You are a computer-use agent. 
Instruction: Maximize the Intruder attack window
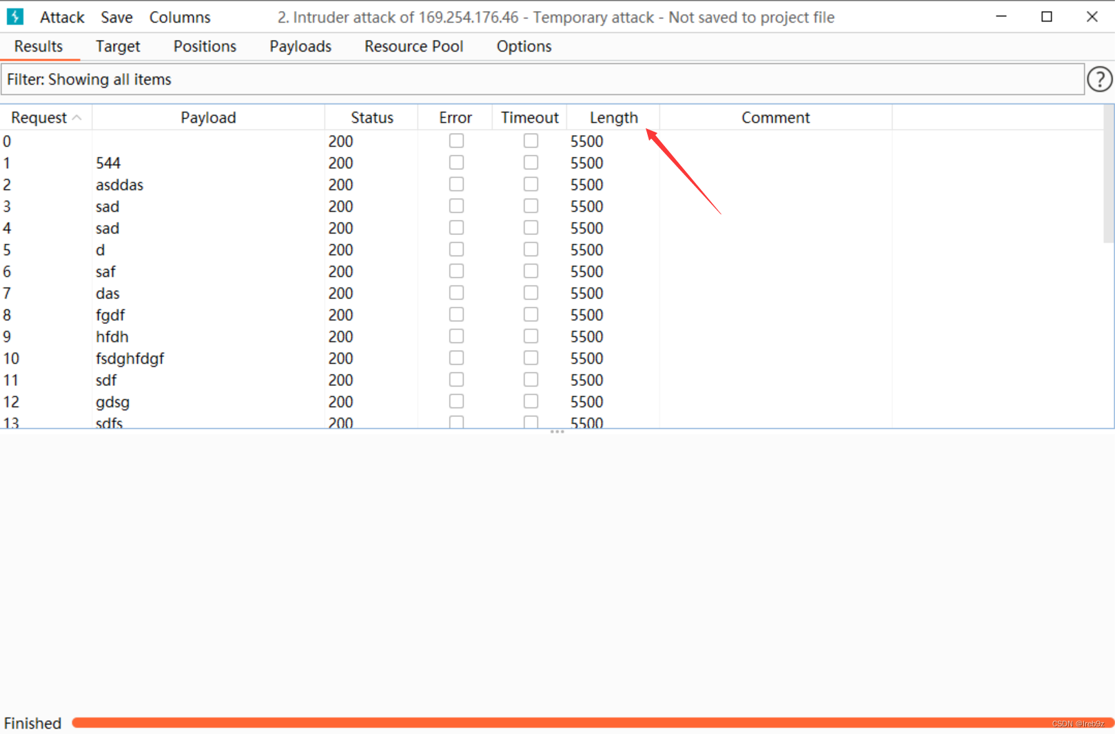coord(1046,17)
